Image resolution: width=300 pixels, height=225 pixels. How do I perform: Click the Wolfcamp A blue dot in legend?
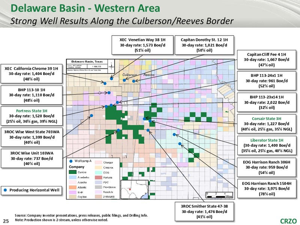71,161
